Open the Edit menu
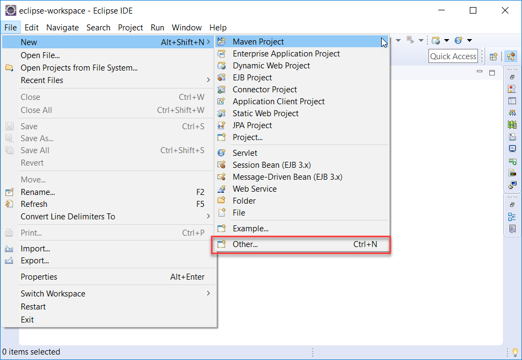 [x=32, y=27]
